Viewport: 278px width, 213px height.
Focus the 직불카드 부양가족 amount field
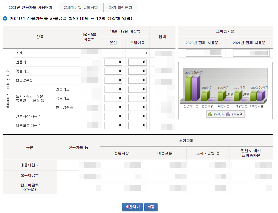(x=137, y=71)
